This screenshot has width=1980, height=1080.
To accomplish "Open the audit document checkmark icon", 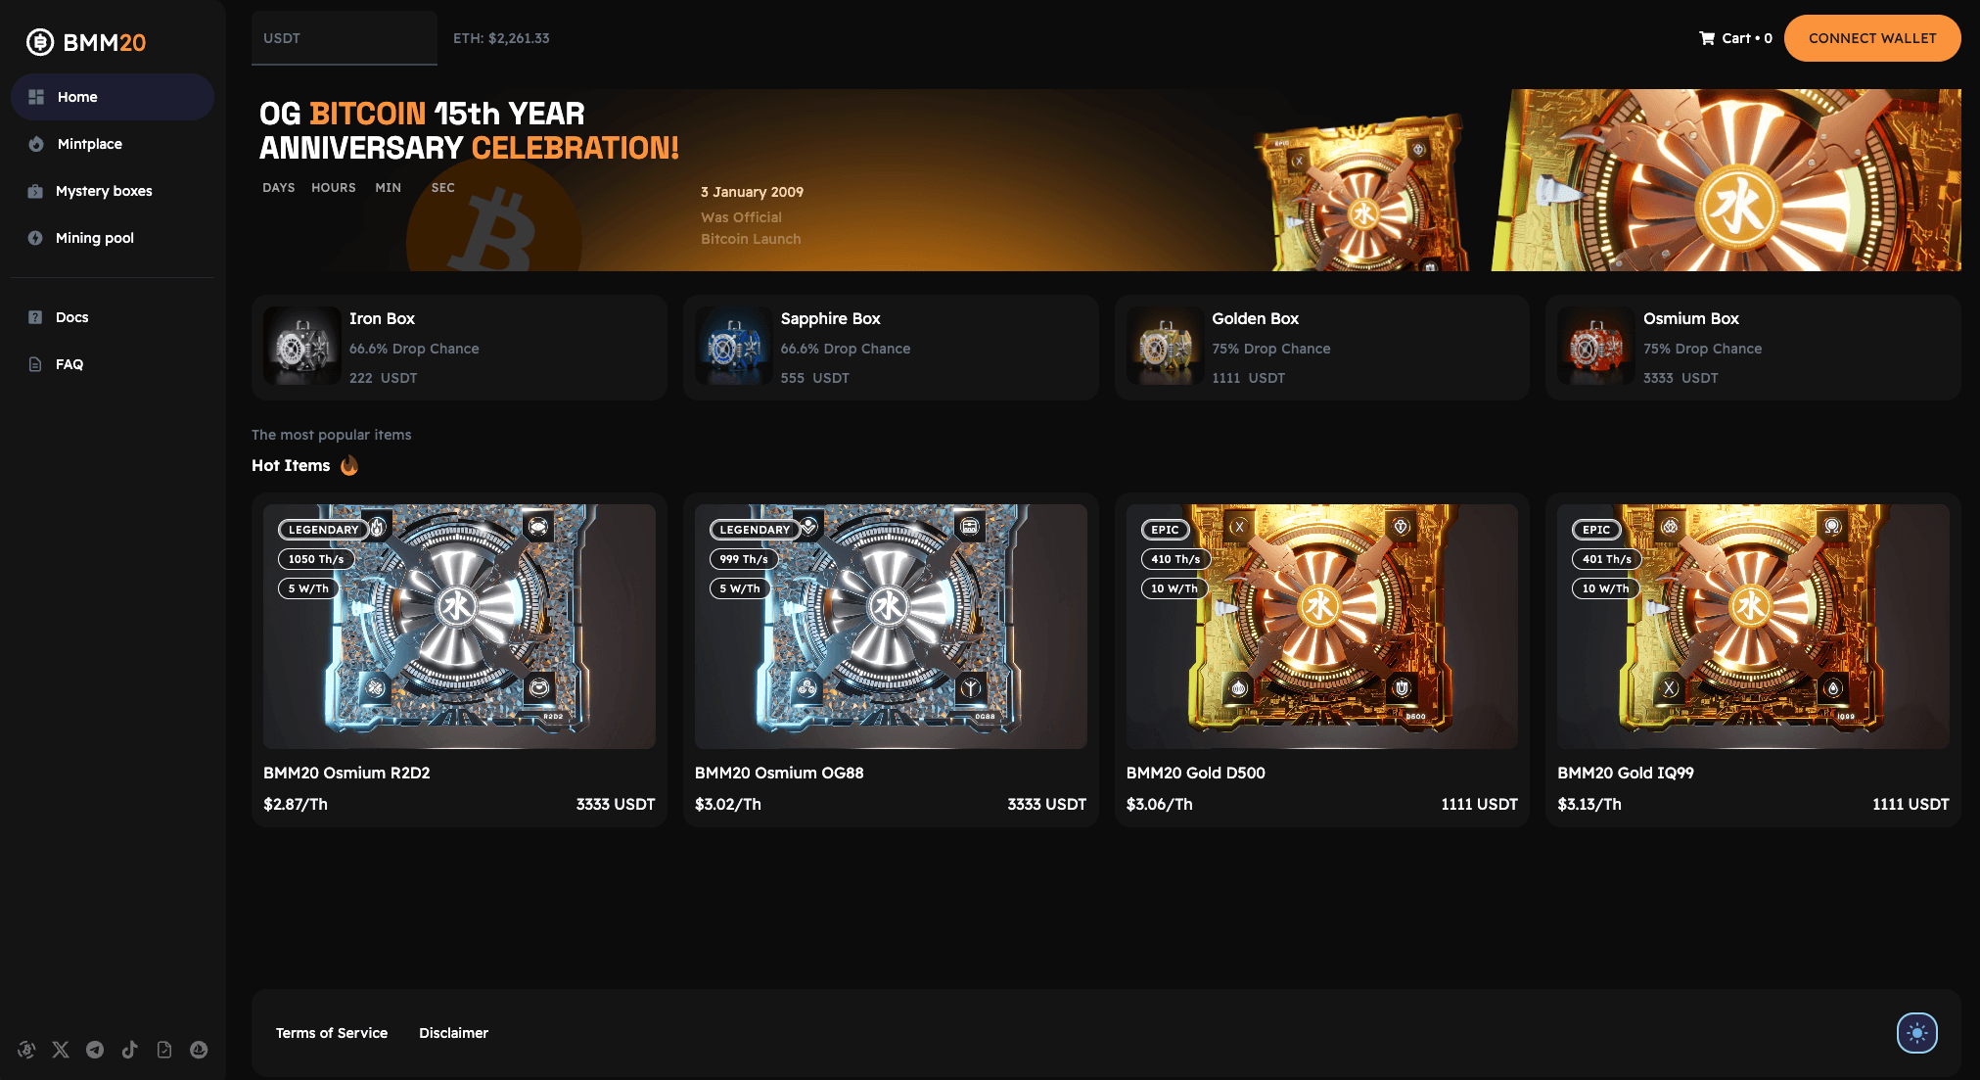I will tap(164, 1050).
